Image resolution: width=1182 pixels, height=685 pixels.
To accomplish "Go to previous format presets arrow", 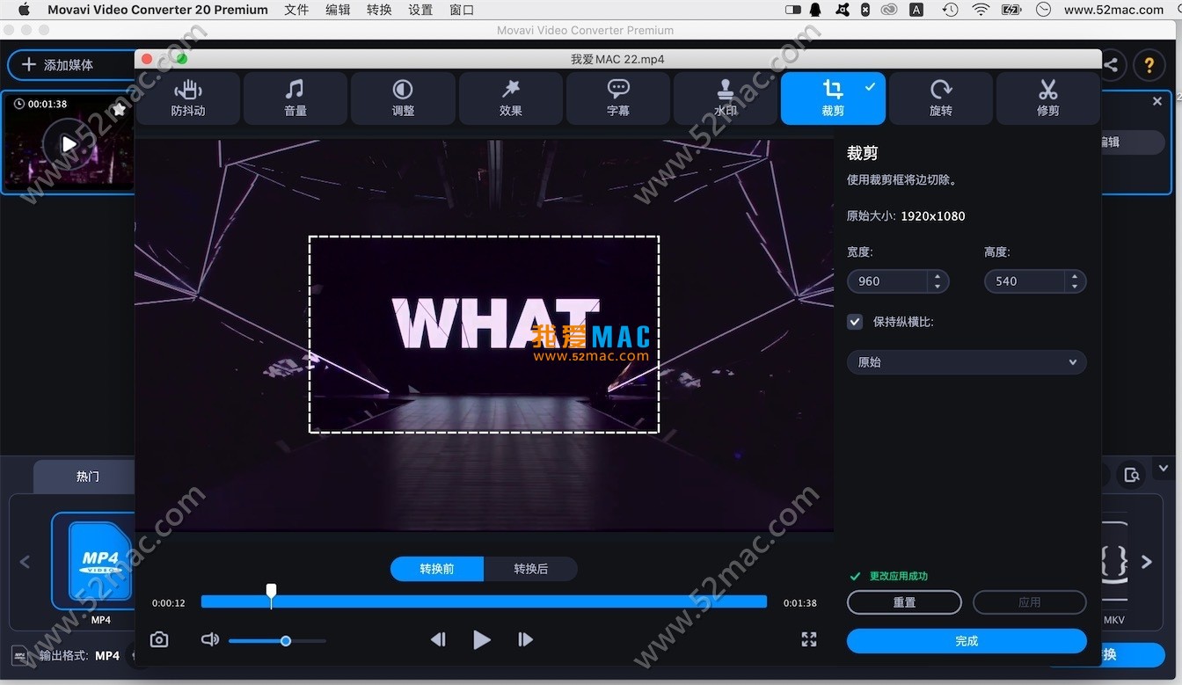I will coord(25,561).
